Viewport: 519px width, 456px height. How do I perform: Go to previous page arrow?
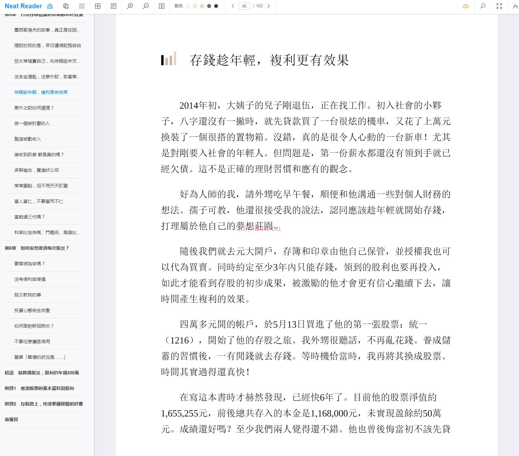[233, 6]
